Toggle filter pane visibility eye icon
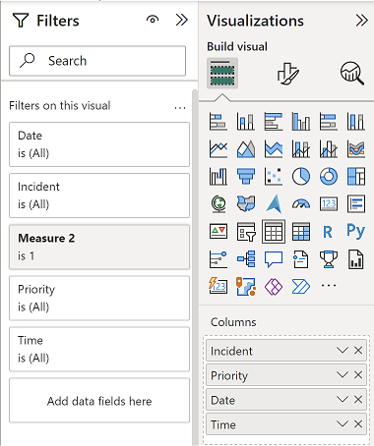Viewport: 374px width, 446px height. [153, 20]
